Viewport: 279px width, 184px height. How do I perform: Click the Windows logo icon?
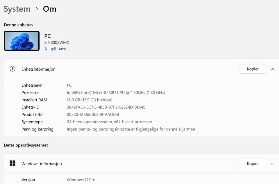click(x=12, y=163)
